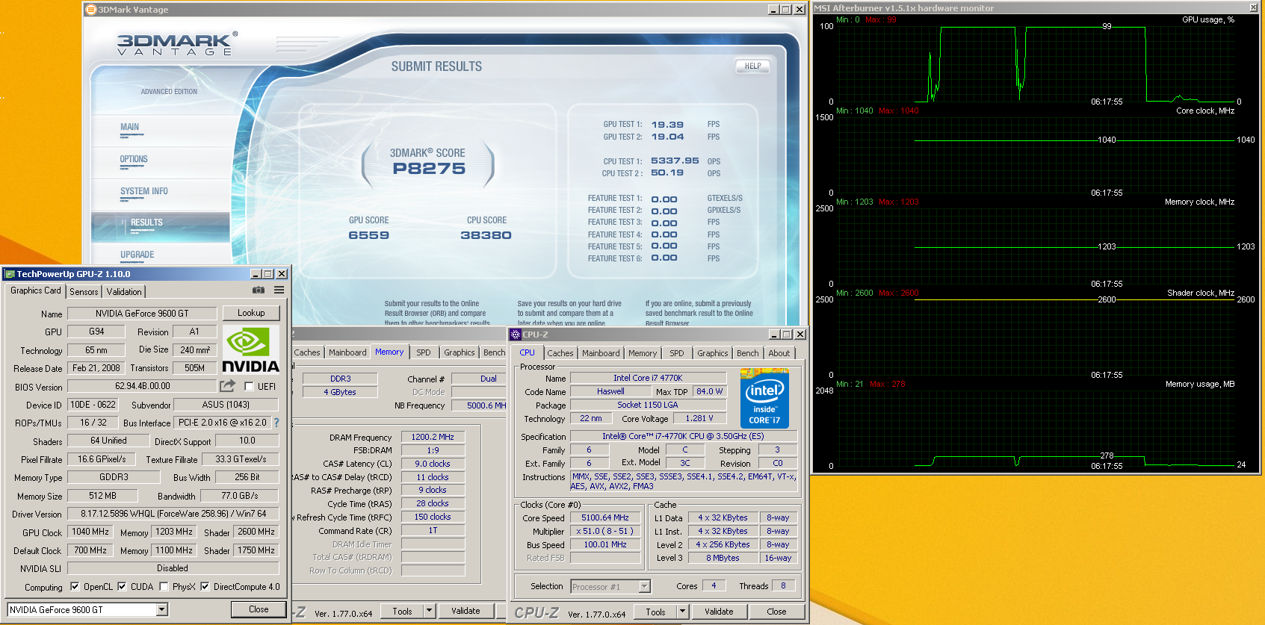The image size is (1265, 625).
Task: Open the Bench tab in front CPU-Z
Action: tap(748, 353)
